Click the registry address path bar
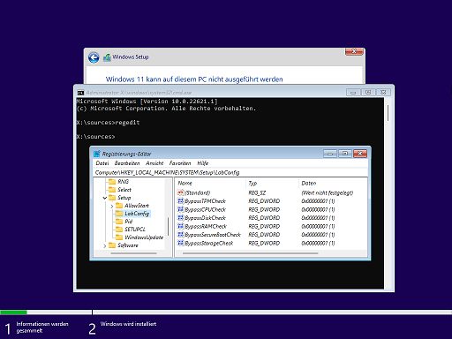The image size is (452, 339). pos(230,172)
